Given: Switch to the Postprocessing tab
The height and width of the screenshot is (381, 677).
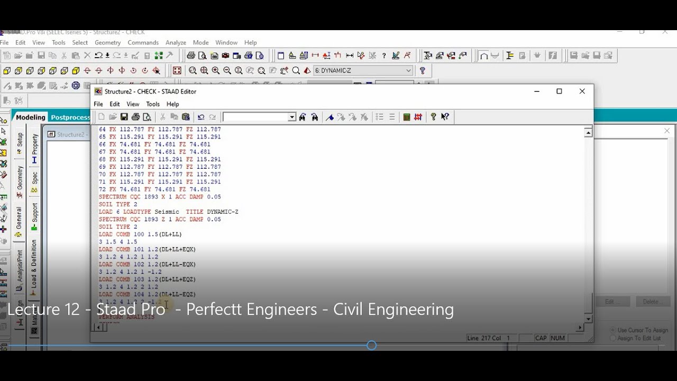Looking at the screenshot, I should pos(71,117).
